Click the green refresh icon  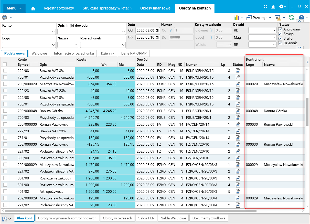[x=292, y=18]
